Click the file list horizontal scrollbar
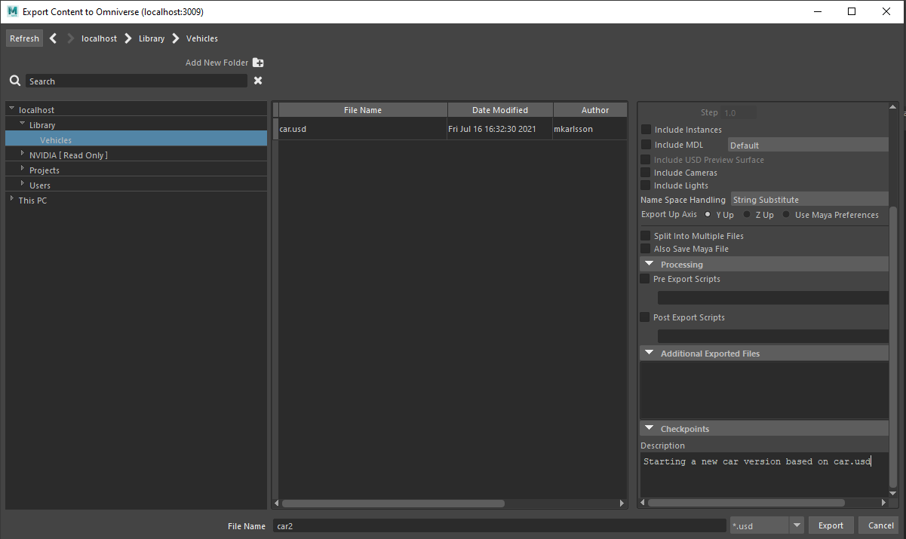Image resolution: width=906 pixels, height=539 pixels. tap(393, 503)
